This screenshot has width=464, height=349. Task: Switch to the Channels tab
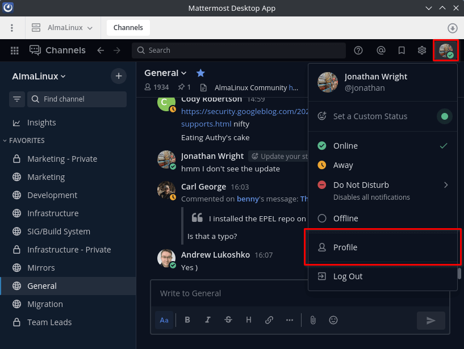pyautogui.click(x=128, y=27)
